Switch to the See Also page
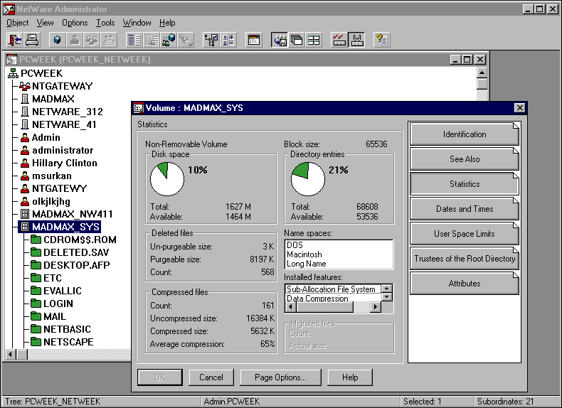This screenshot has height=408, width=562. [x=465, y=159]
